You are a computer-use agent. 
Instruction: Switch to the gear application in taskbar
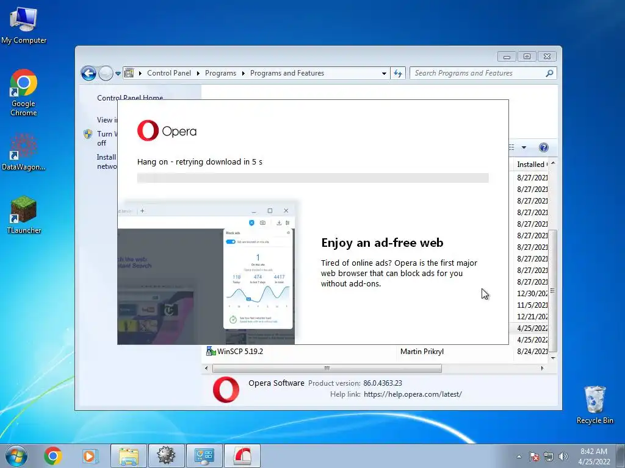pos(166,456)
